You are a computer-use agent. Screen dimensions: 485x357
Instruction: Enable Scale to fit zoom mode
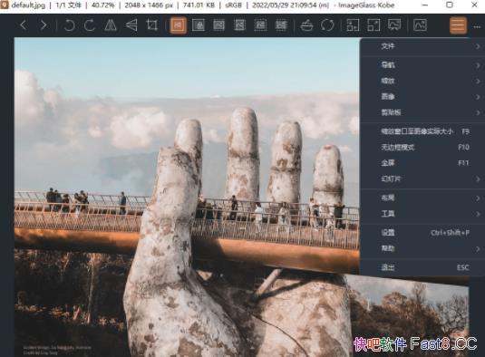coord(260,25)
